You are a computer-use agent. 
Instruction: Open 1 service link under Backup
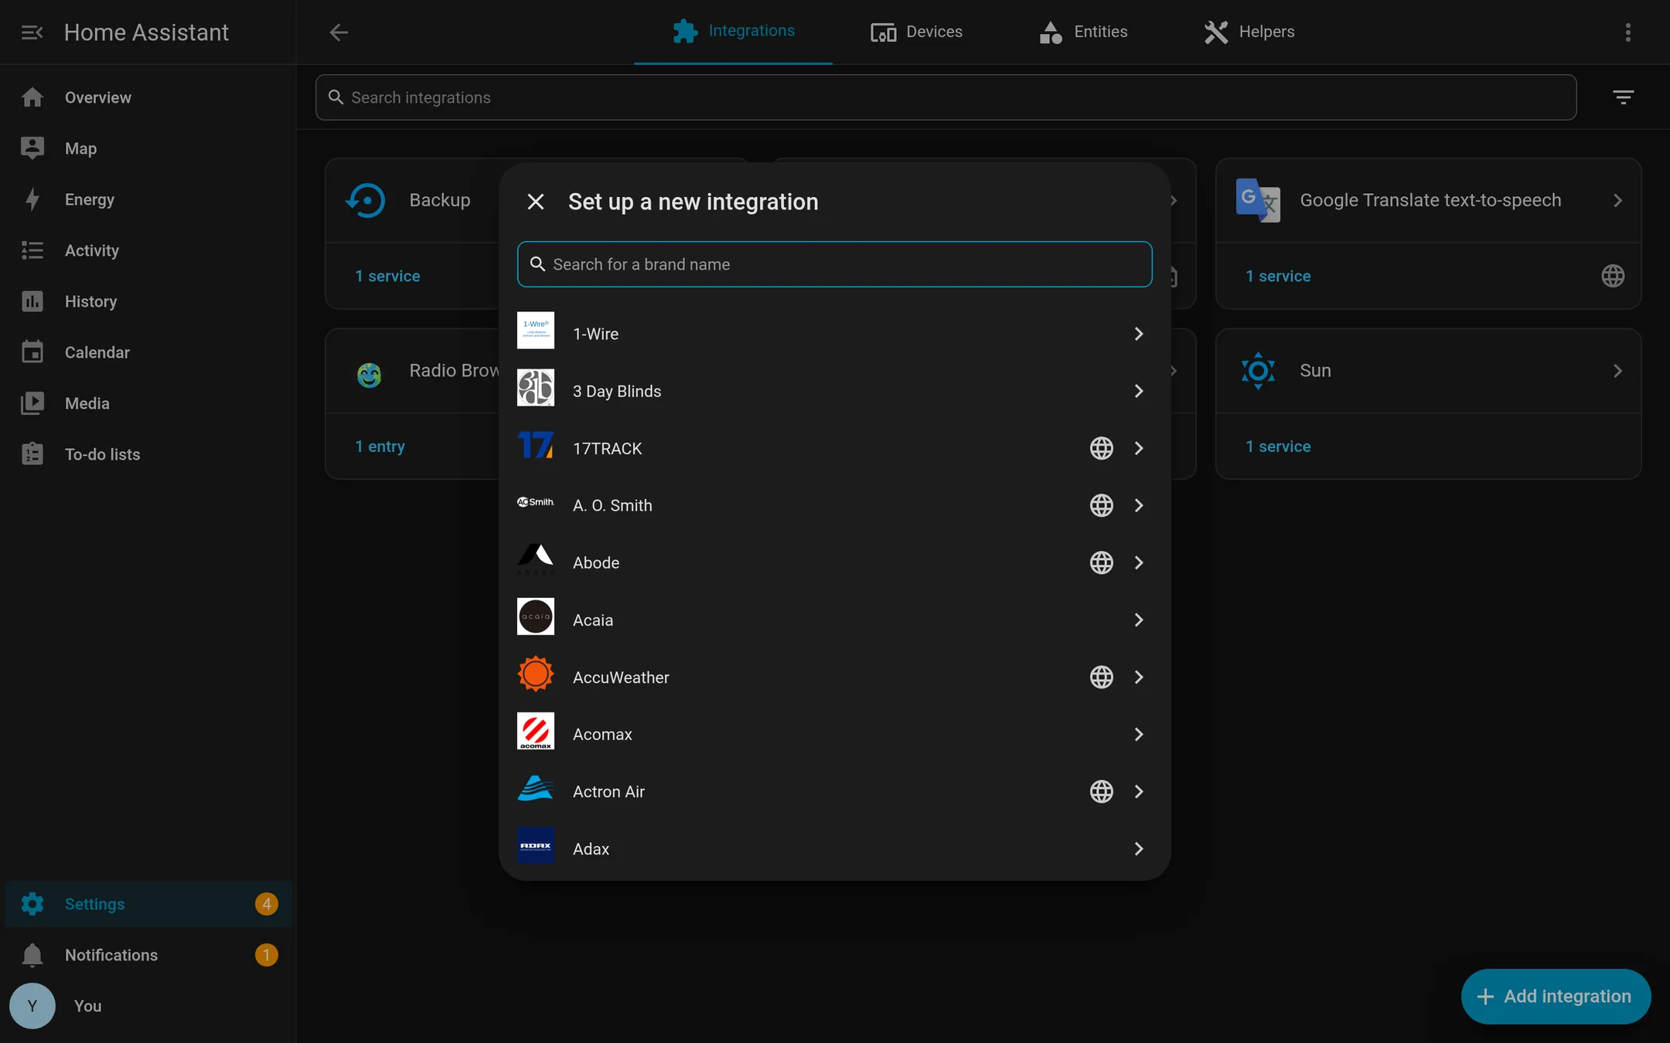point(387,276)
